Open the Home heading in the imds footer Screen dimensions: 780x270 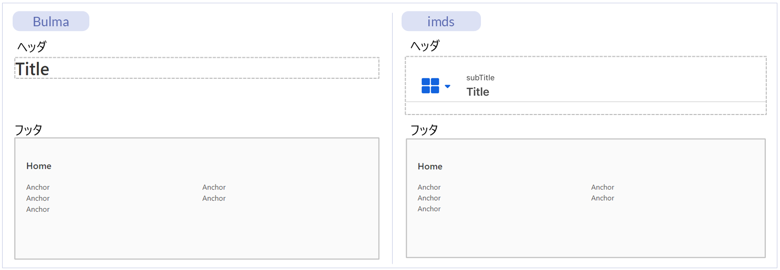tap(430, 167)
